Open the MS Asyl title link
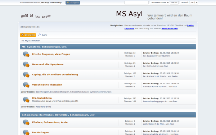Image resolution: width=216 pixels, height=135 pixels. pyautogui.click(x=129, y=14)
